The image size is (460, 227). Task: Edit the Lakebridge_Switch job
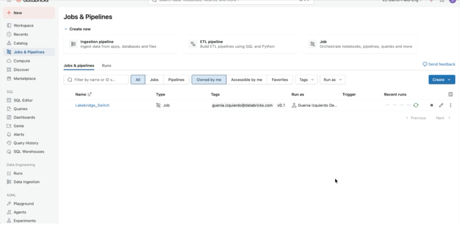tap(441, 105)
